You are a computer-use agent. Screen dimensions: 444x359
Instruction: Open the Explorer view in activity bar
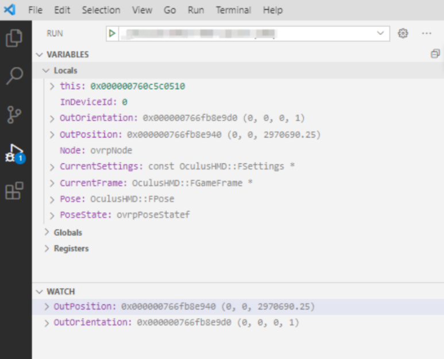(x=14, y=39)
